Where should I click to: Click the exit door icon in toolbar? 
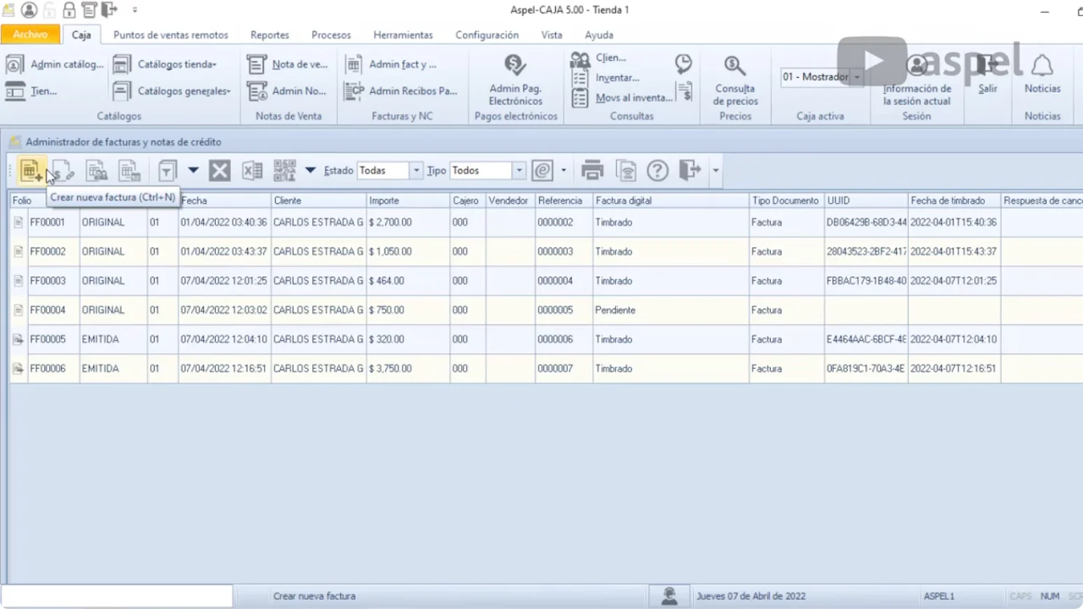point(690,170)
